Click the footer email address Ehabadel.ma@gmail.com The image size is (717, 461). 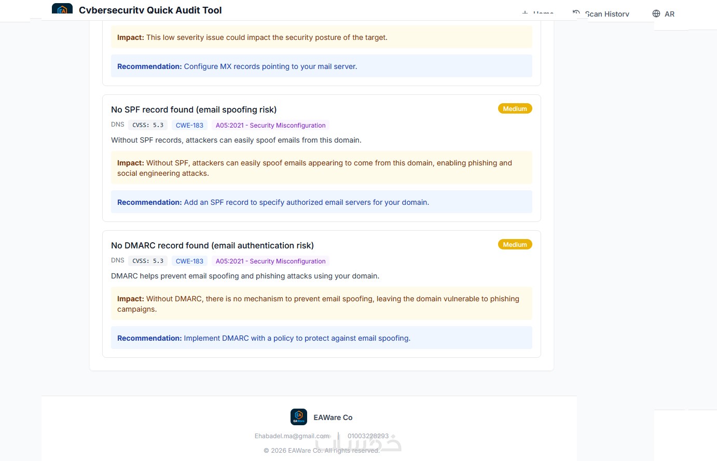[x=292, y=436]
